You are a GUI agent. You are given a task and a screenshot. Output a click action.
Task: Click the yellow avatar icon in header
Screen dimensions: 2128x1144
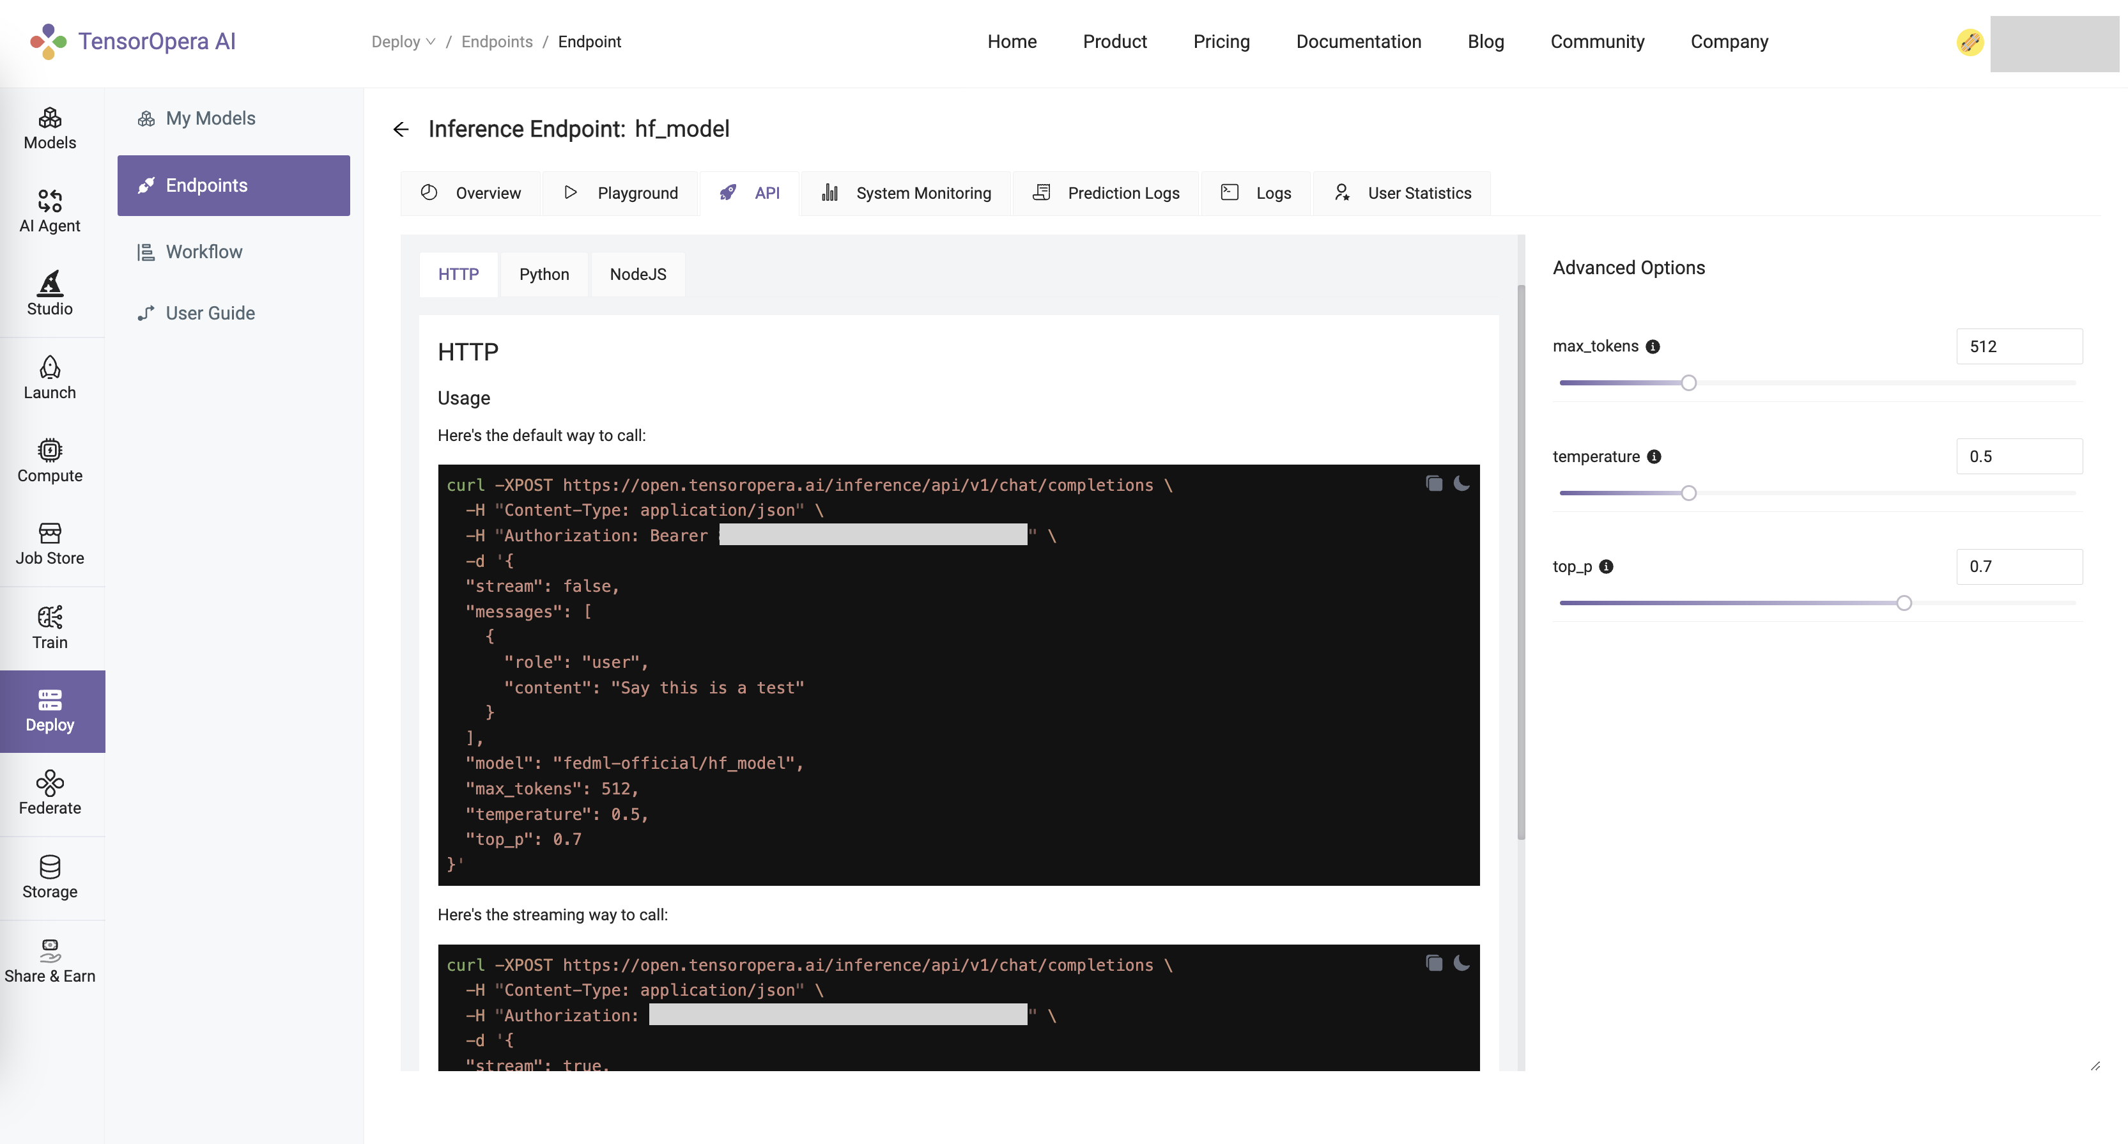[1970, 42]
